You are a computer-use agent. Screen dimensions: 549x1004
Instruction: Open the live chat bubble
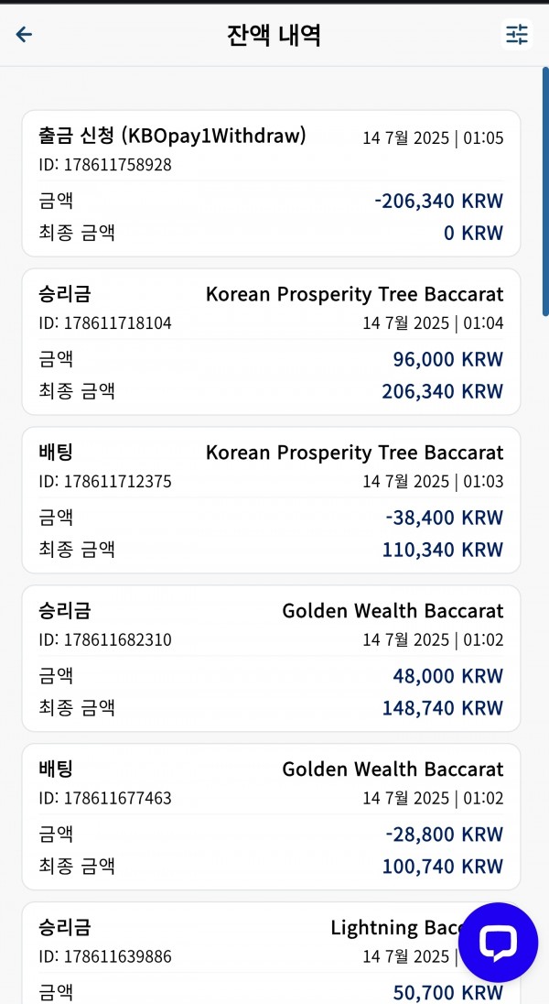[x=498, y=943]
